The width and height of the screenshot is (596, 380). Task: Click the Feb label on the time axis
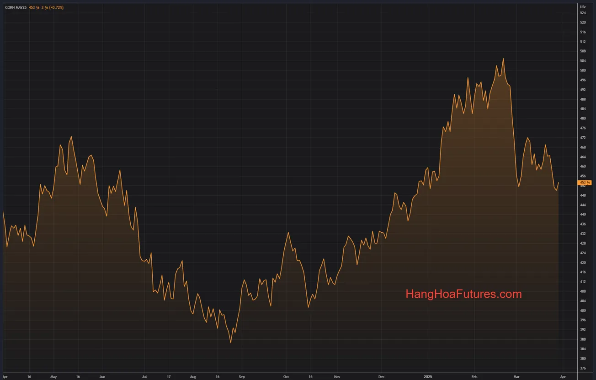pos(474,376)
